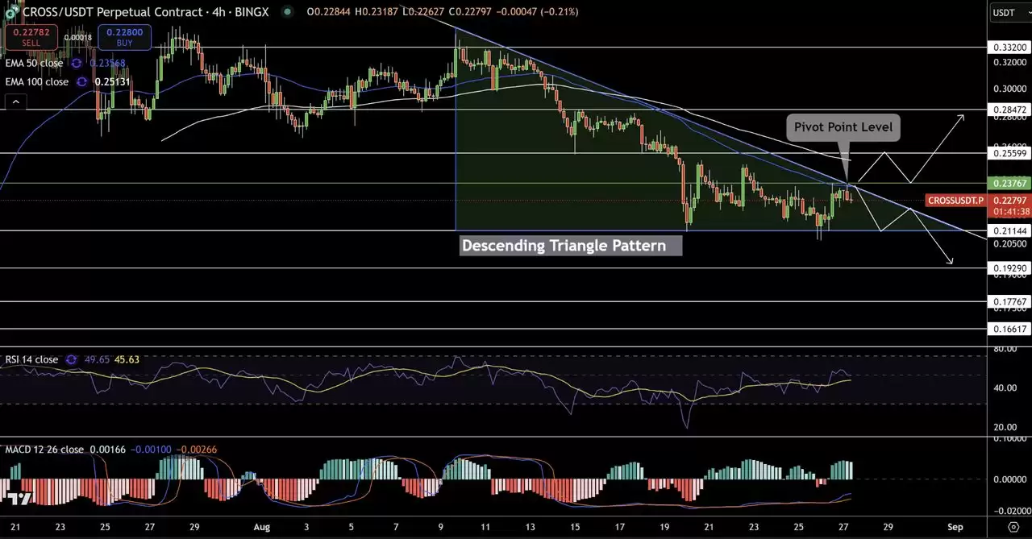This screenshot has height=539, width=1032.
Task: Click the EMA 100 refresh icon
Action: point(82,81)
